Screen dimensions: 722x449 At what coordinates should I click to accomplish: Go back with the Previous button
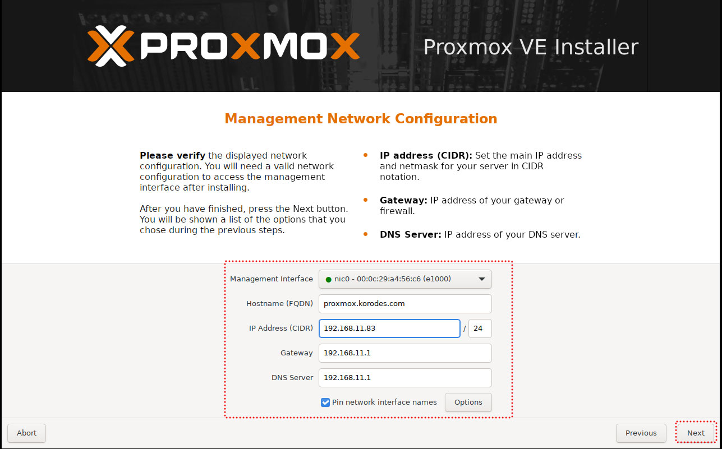click(x=641, y=433)
